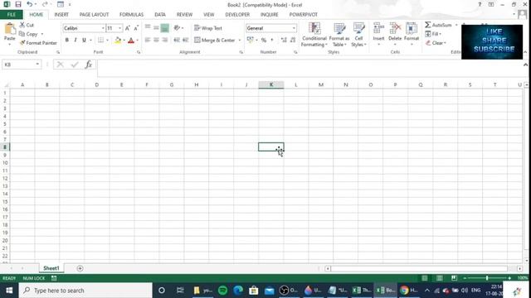Apply the Fill Color paint bucket
This screenshot has height=298, width=531.
coord(118,41)
